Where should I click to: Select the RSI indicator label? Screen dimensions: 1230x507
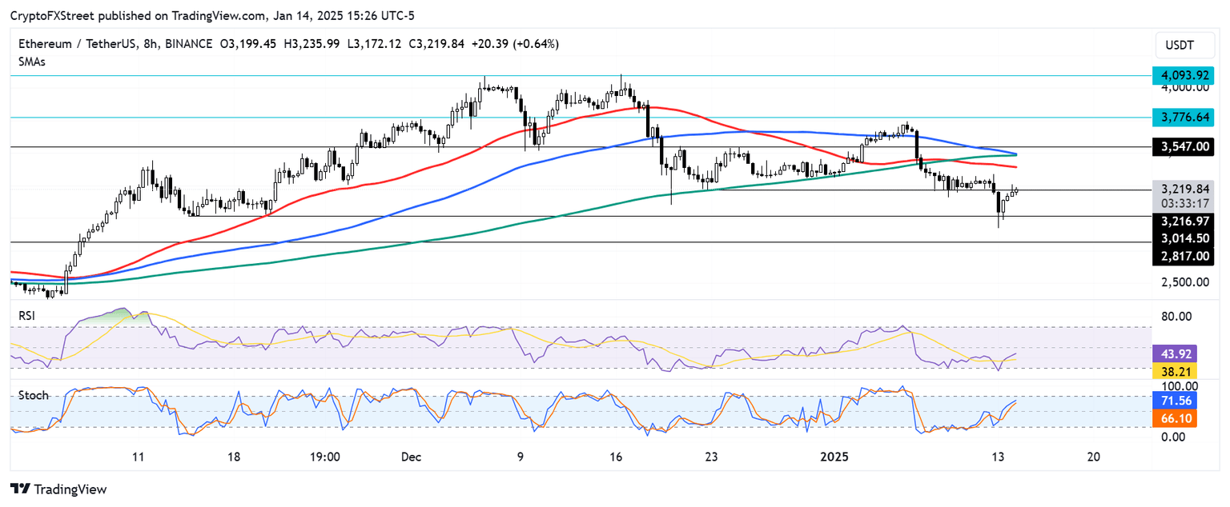(25, 316)
